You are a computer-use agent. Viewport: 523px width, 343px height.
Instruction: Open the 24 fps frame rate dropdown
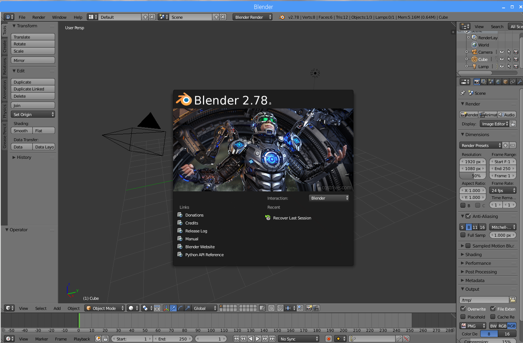503,190
